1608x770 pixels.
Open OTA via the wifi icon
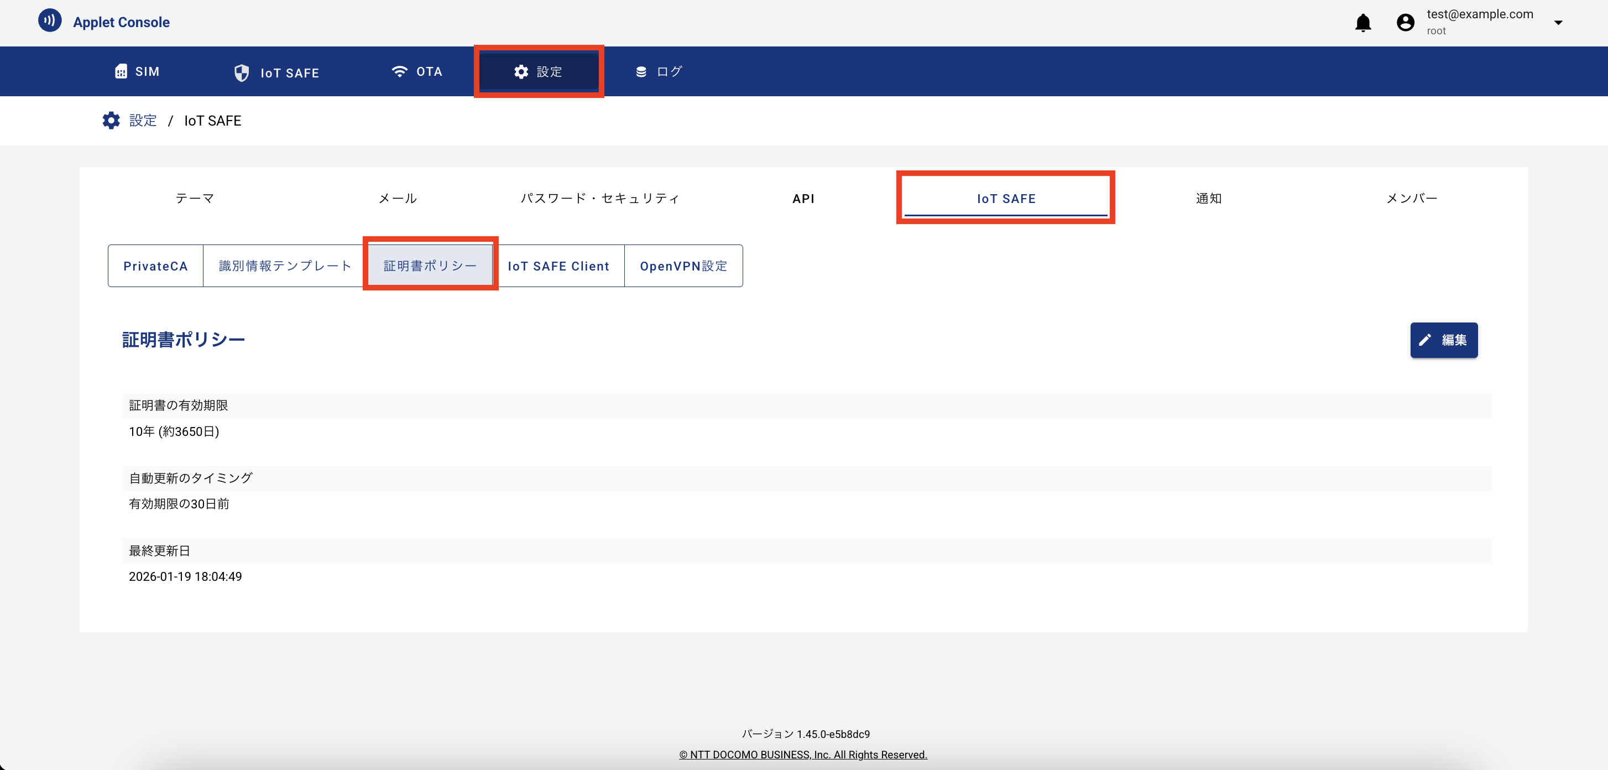tap(399, 71)
